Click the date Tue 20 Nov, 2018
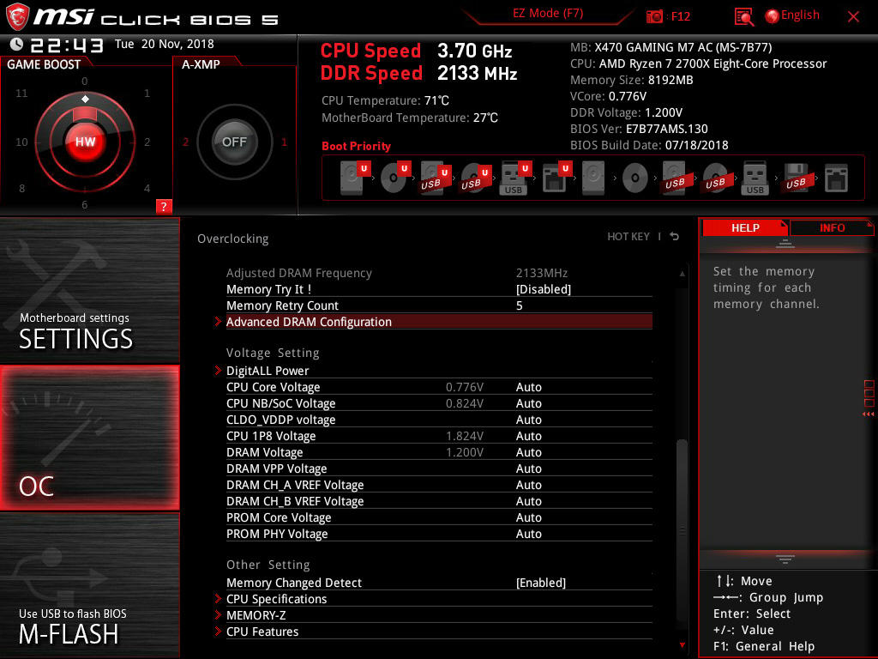 pos(164,44)
